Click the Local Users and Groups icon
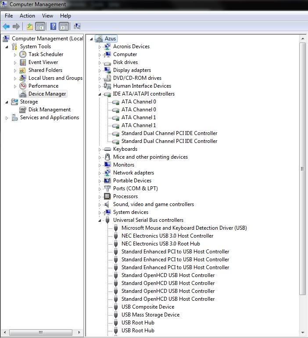Screen dimensions: 308x338 23,78
